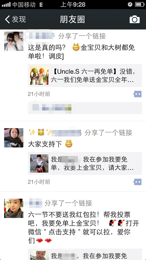The image size is (146, 260).
Task: Open avatar of baby in black hat
Action: (x=14, y=137)
